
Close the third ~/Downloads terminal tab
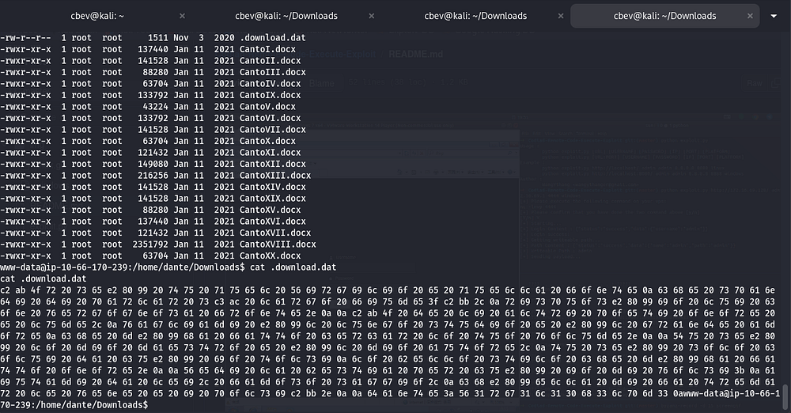561,16
